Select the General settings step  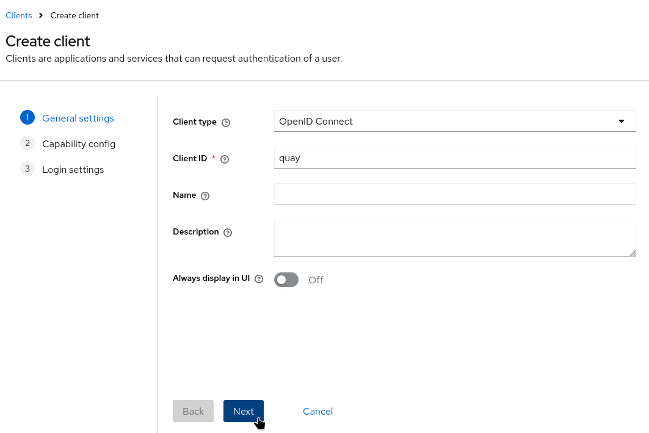(x=78, y=118)
